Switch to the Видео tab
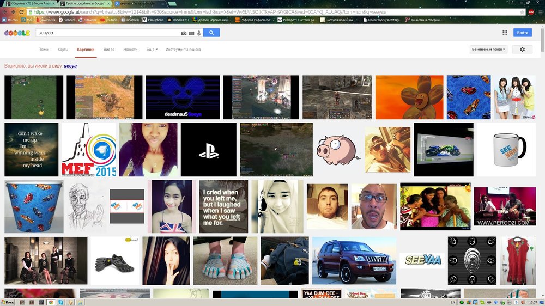Screen dimensions: 545x306 (x=109, y=50)
